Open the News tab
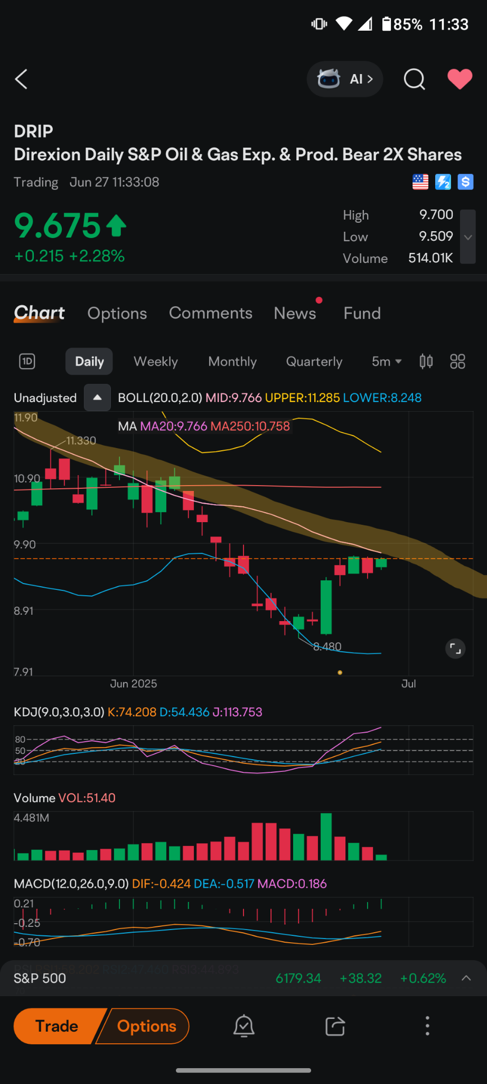The height and width of the screenshot is (1084, 487). point(295,313)
